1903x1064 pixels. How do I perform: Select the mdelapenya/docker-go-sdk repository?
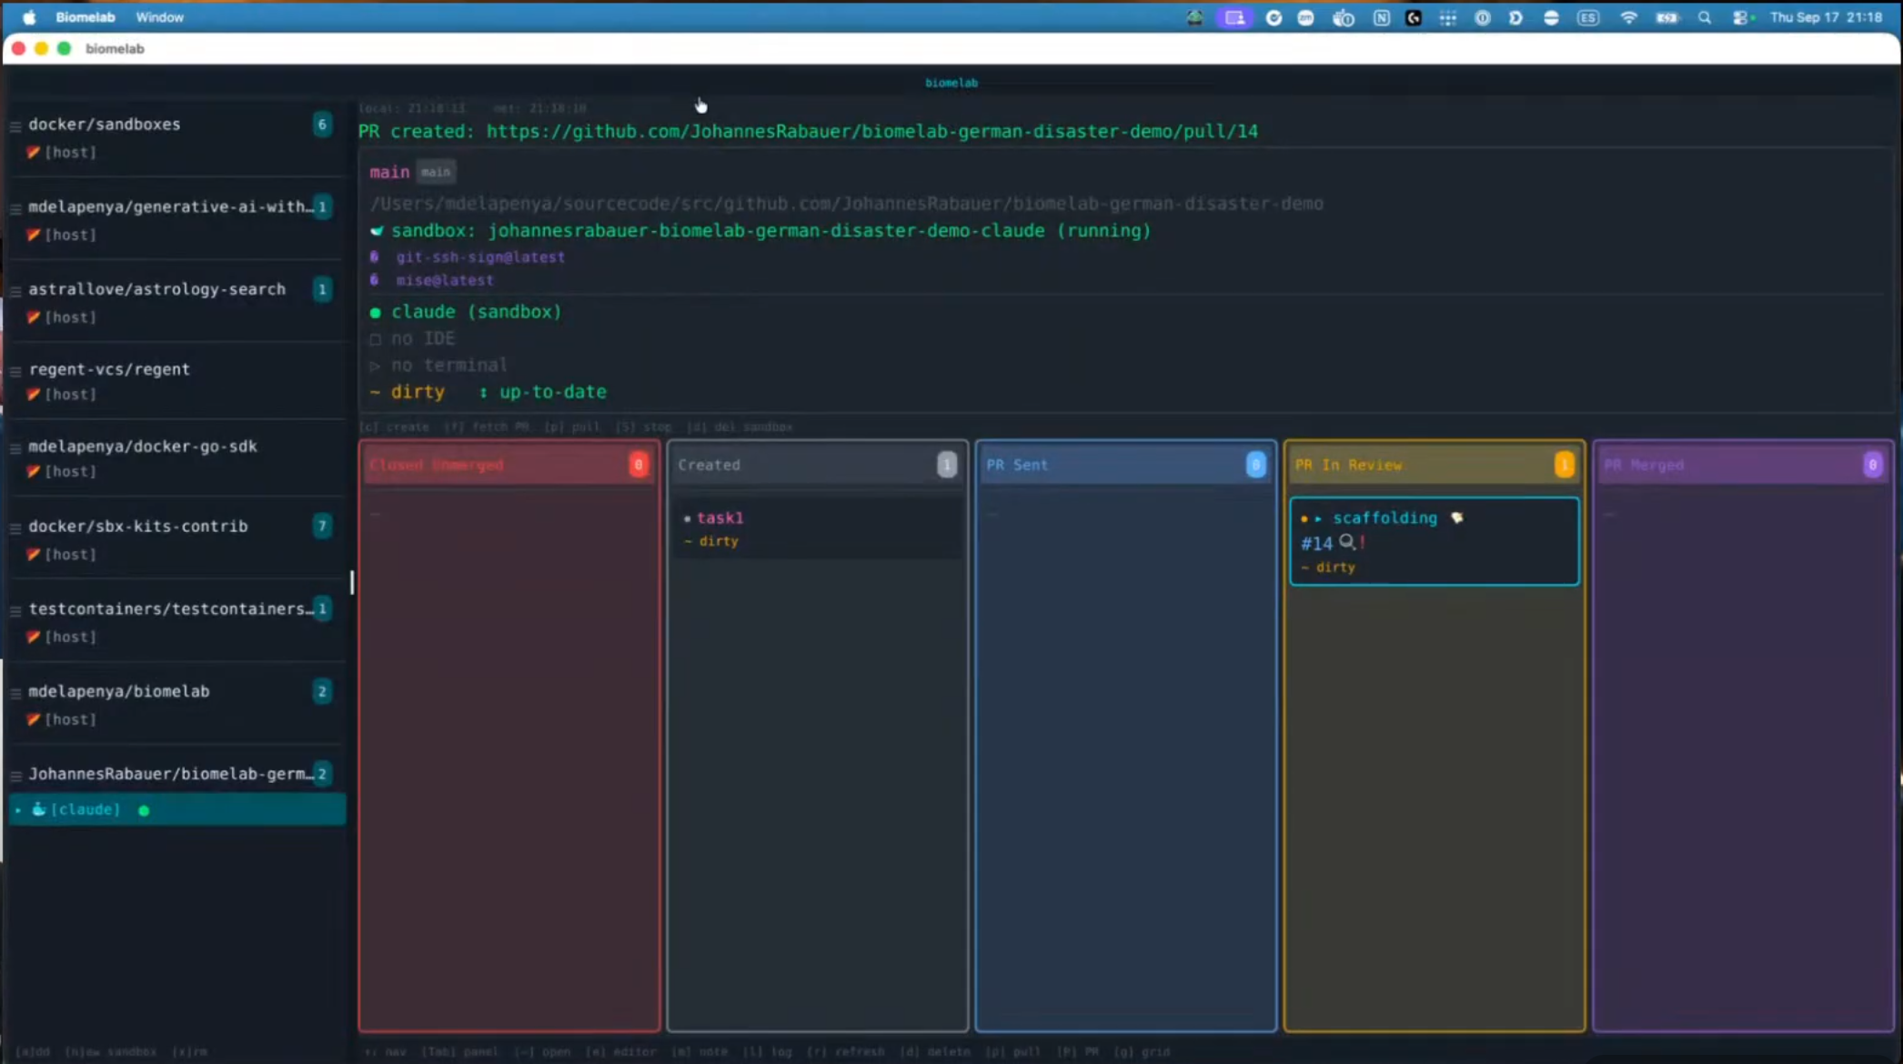[x=143, y=447]
